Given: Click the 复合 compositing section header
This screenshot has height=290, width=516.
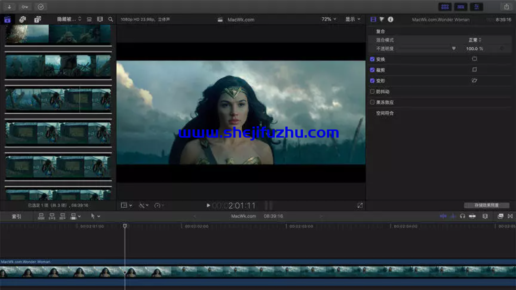Looking at the screenshot, I should click(x=380, y=31).
